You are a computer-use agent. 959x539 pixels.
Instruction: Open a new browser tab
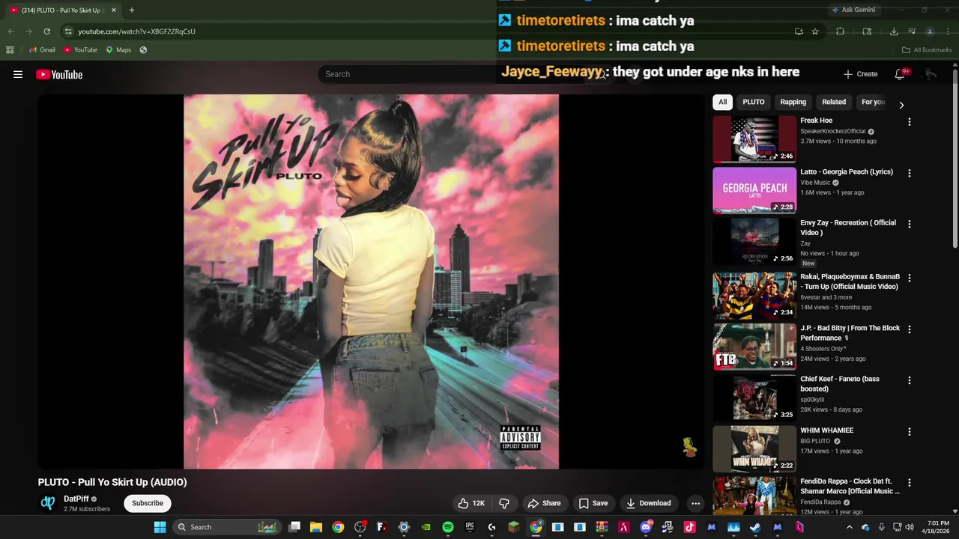click(132, 10)
